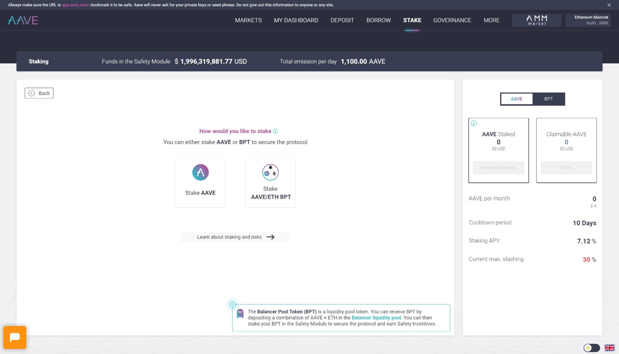Click the UK flag language icon
Image resolution: width=619 pixels, height=354 pixels.
coord(609,348)
